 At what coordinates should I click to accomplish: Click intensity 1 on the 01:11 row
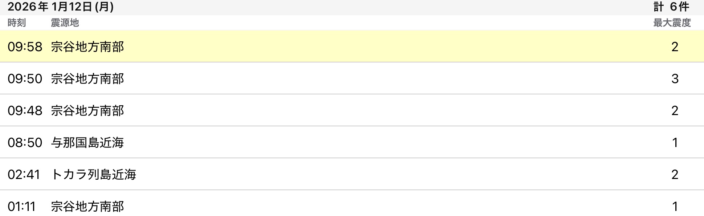675,206
